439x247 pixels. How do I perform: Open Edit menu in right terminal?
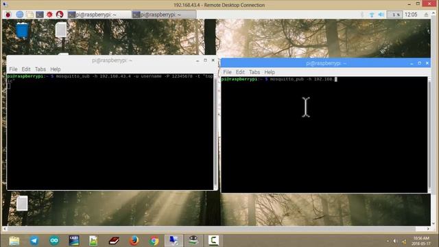pos(240,72)
